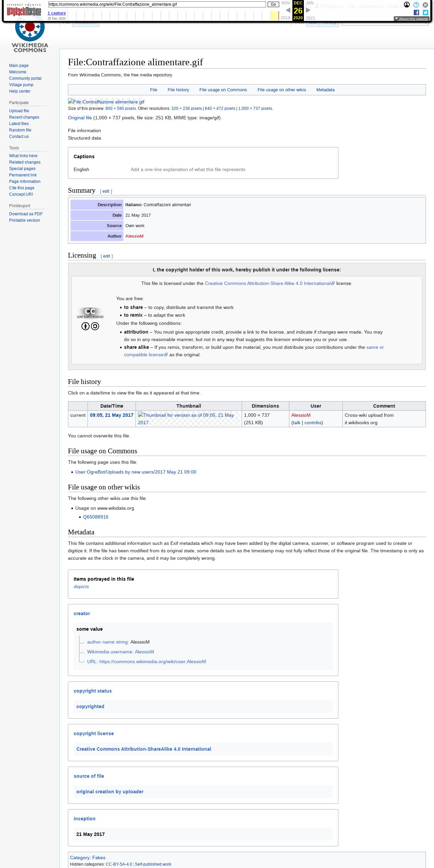This screenshot has width=434, height=868.
Task: Click the attribution BY license icon
Action: [86, 326]
